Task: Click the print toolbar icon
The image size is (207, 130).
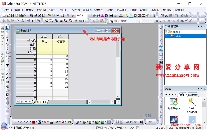Action: click(94, 15)
